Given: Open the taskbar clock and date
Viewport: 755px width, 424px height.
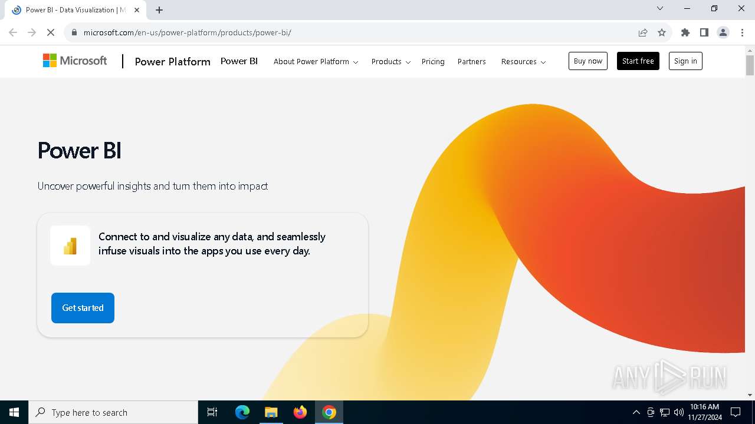Looking at the screenshot, I should click(x=704, y=412).
